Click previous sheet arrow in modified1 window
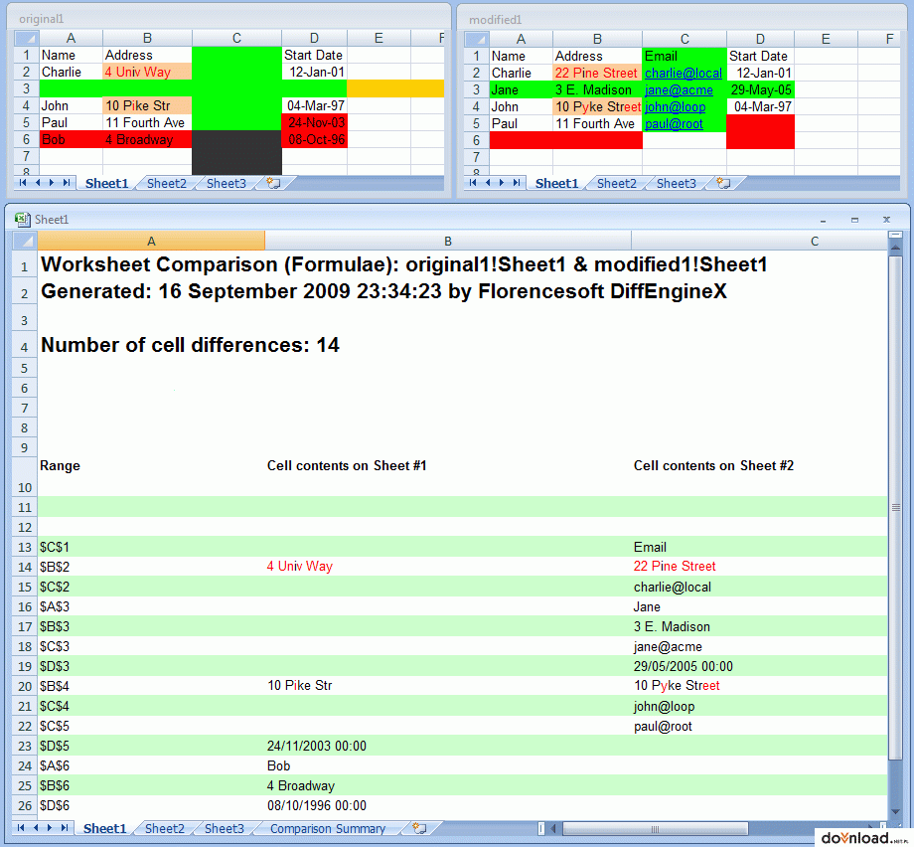Viewport: 914px width, 847px height. click(x=488, y=183)
